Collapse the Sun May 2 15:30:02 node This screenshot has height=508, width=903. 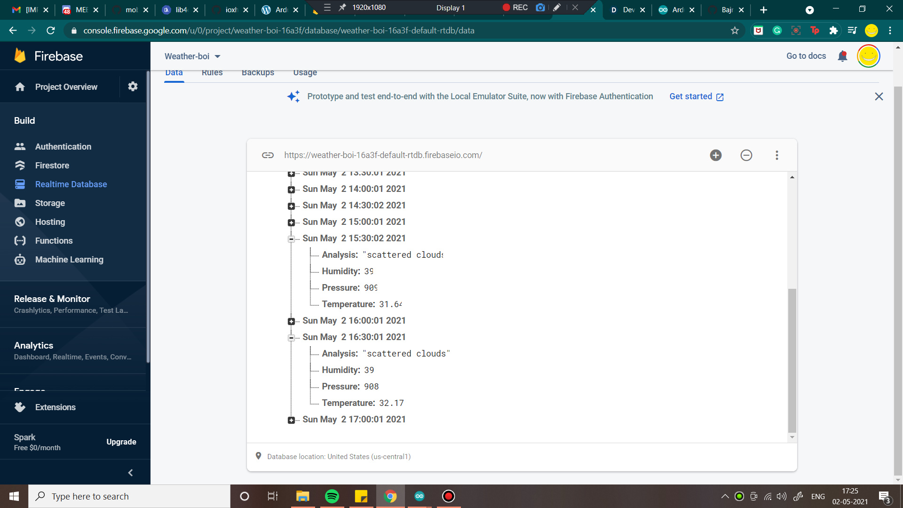pyautogui.click(x=291, y=239)
